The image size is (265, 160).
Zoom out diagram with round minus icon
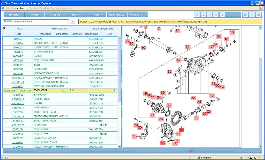pyautogui.click(x=245, y=15)
